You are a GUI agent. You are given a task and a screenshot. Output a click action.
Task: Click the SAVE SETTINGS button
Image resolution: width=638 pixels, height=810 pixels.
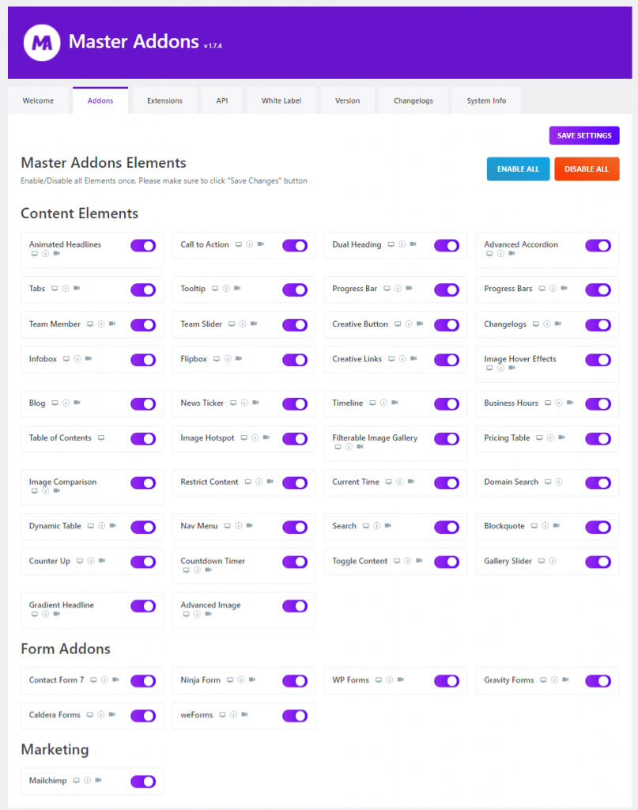pos(584,135)
